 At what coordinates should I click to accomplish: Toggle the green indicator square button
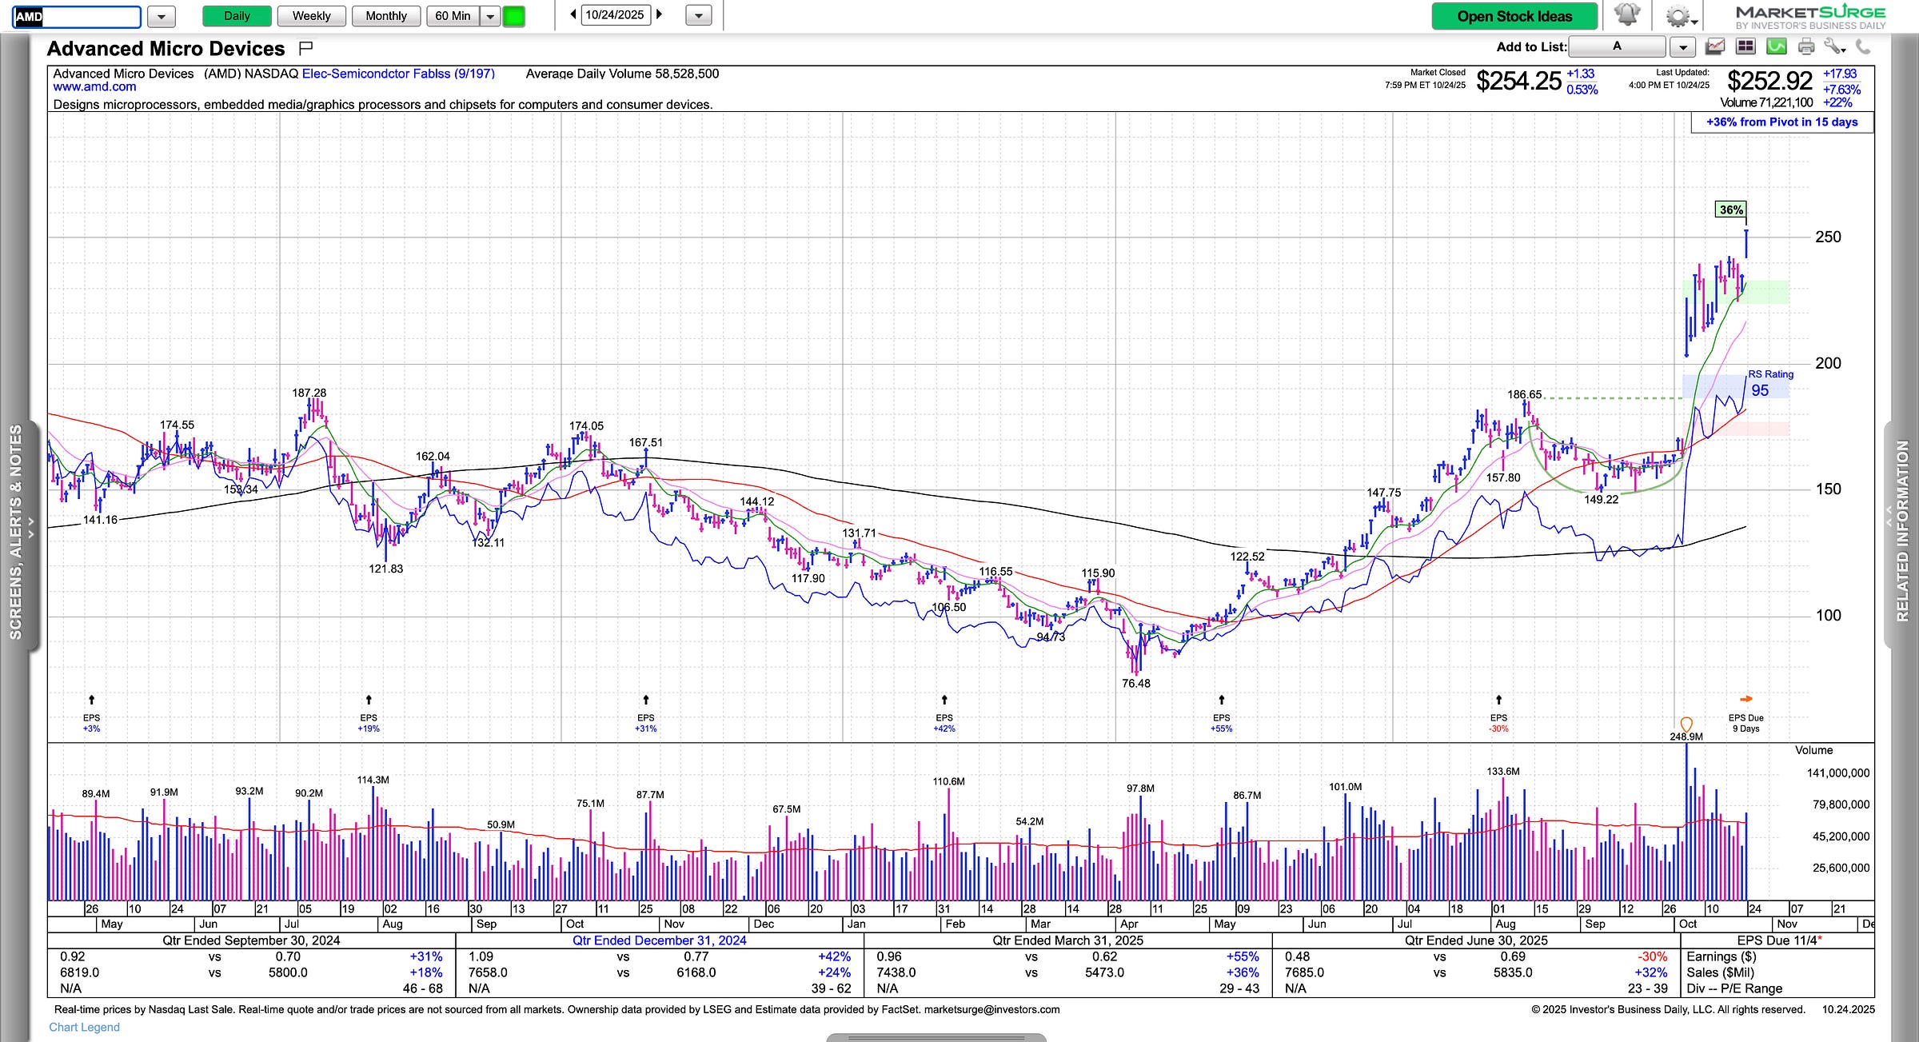513,16
